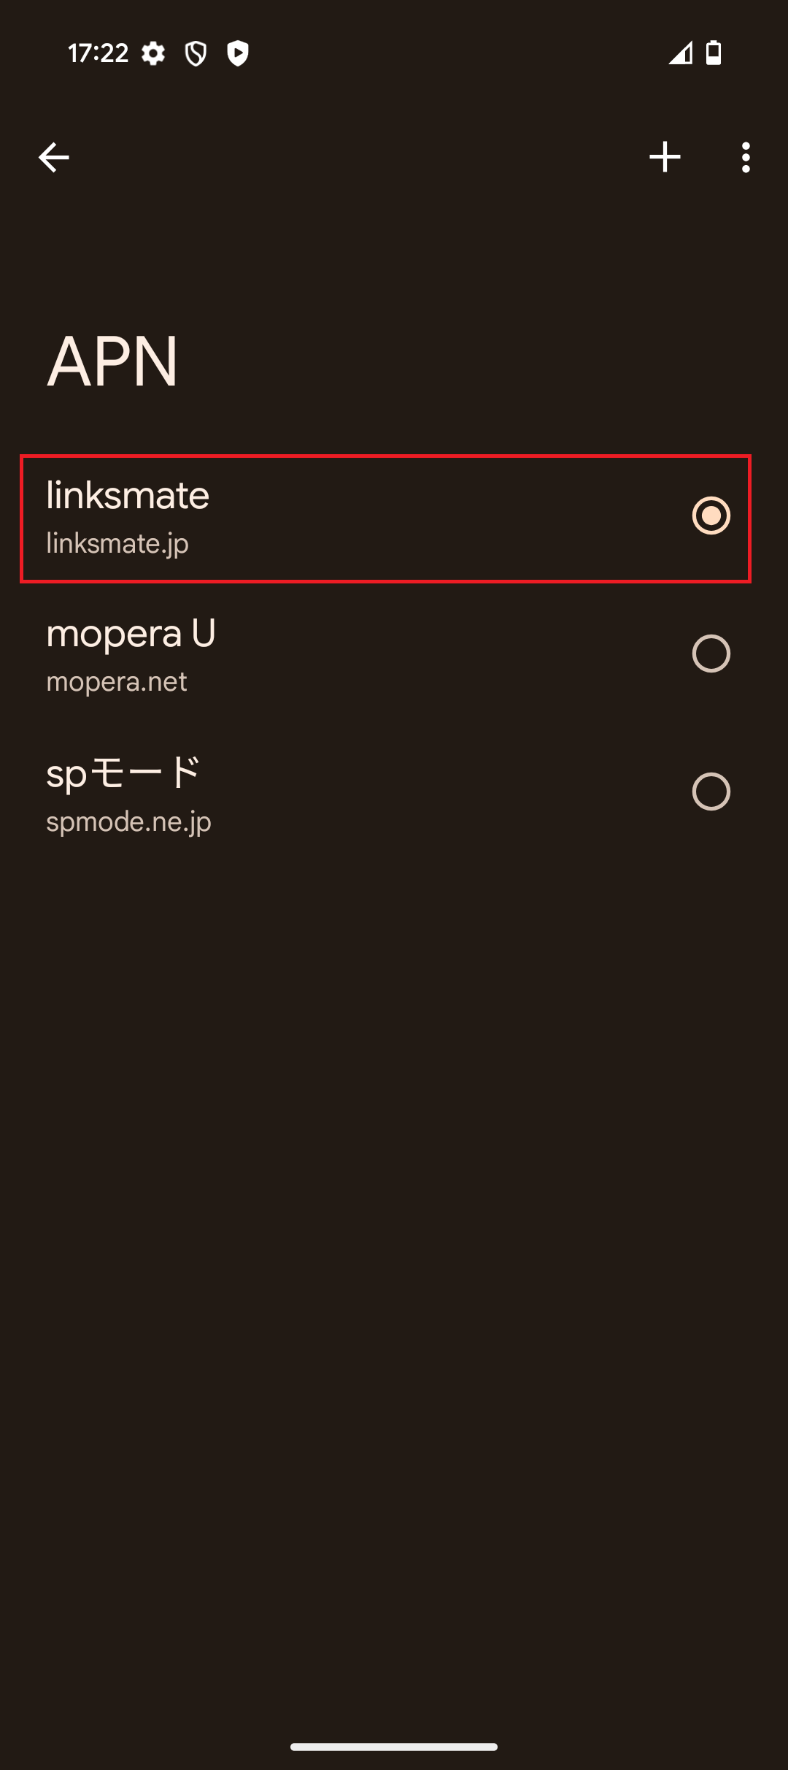Open the spモード APN entry name
The width and height of the screenshot is (788, 1770).
123,772
